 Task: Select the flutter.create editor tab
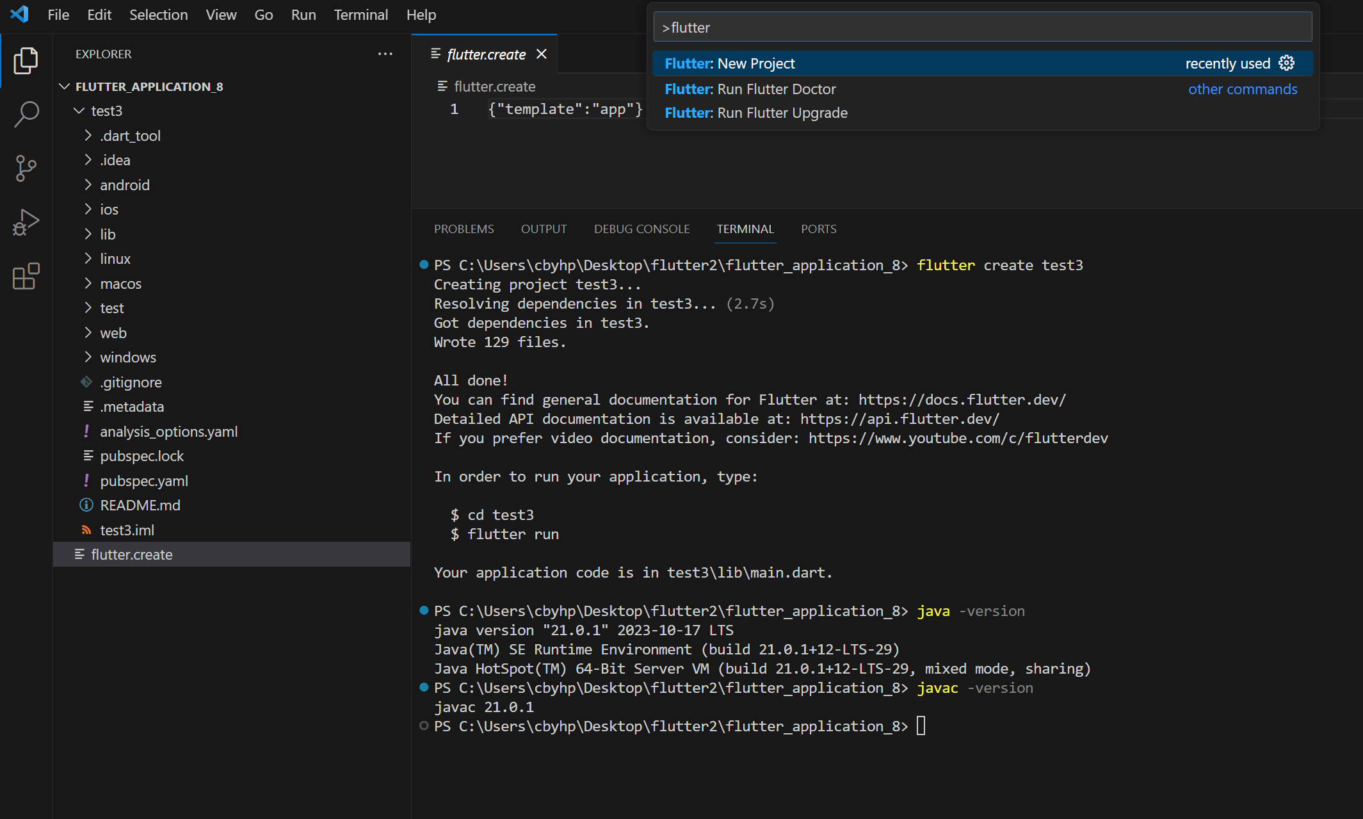(x=485, y=54)
